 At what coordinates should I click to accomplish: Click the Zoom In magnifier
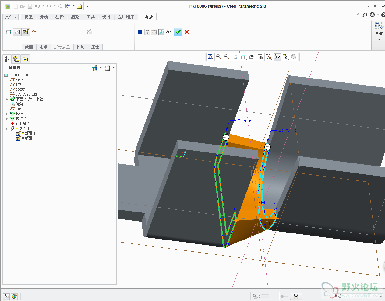[219, 57]
